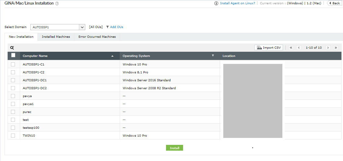Image resolution: width=343 pixels, height=161 pixels.
Task: Click the Computer Name column header
Action: 70,56
